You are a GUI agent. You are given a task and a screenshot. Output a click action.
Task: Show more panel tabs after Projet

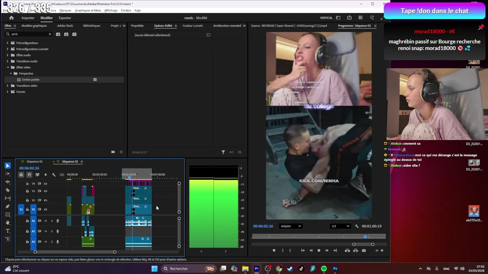[x=124, y=26]
